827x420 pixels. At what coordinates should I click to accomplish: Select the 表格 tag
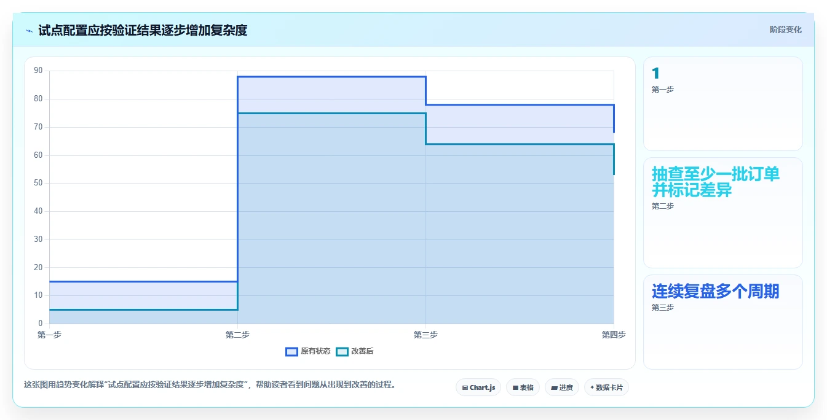click(x=523, y=387)
